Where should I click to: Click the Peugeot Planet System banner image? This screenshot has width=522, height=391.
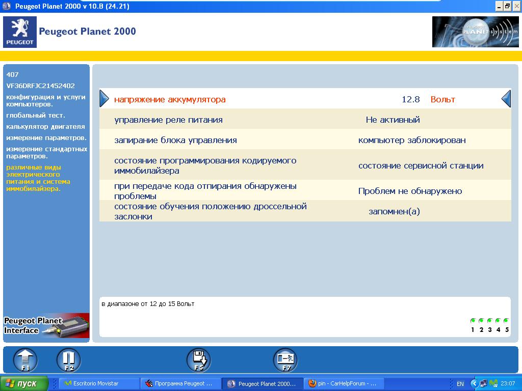point(475,32)
